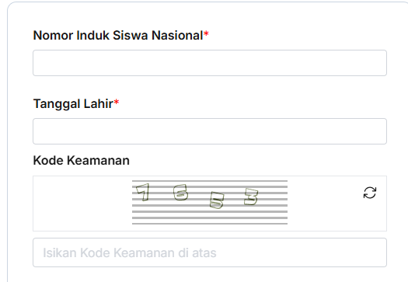This screenshot has height=282, width=408.
Task: Click the digit 6 in the captcha
Action: coord(180,192)
